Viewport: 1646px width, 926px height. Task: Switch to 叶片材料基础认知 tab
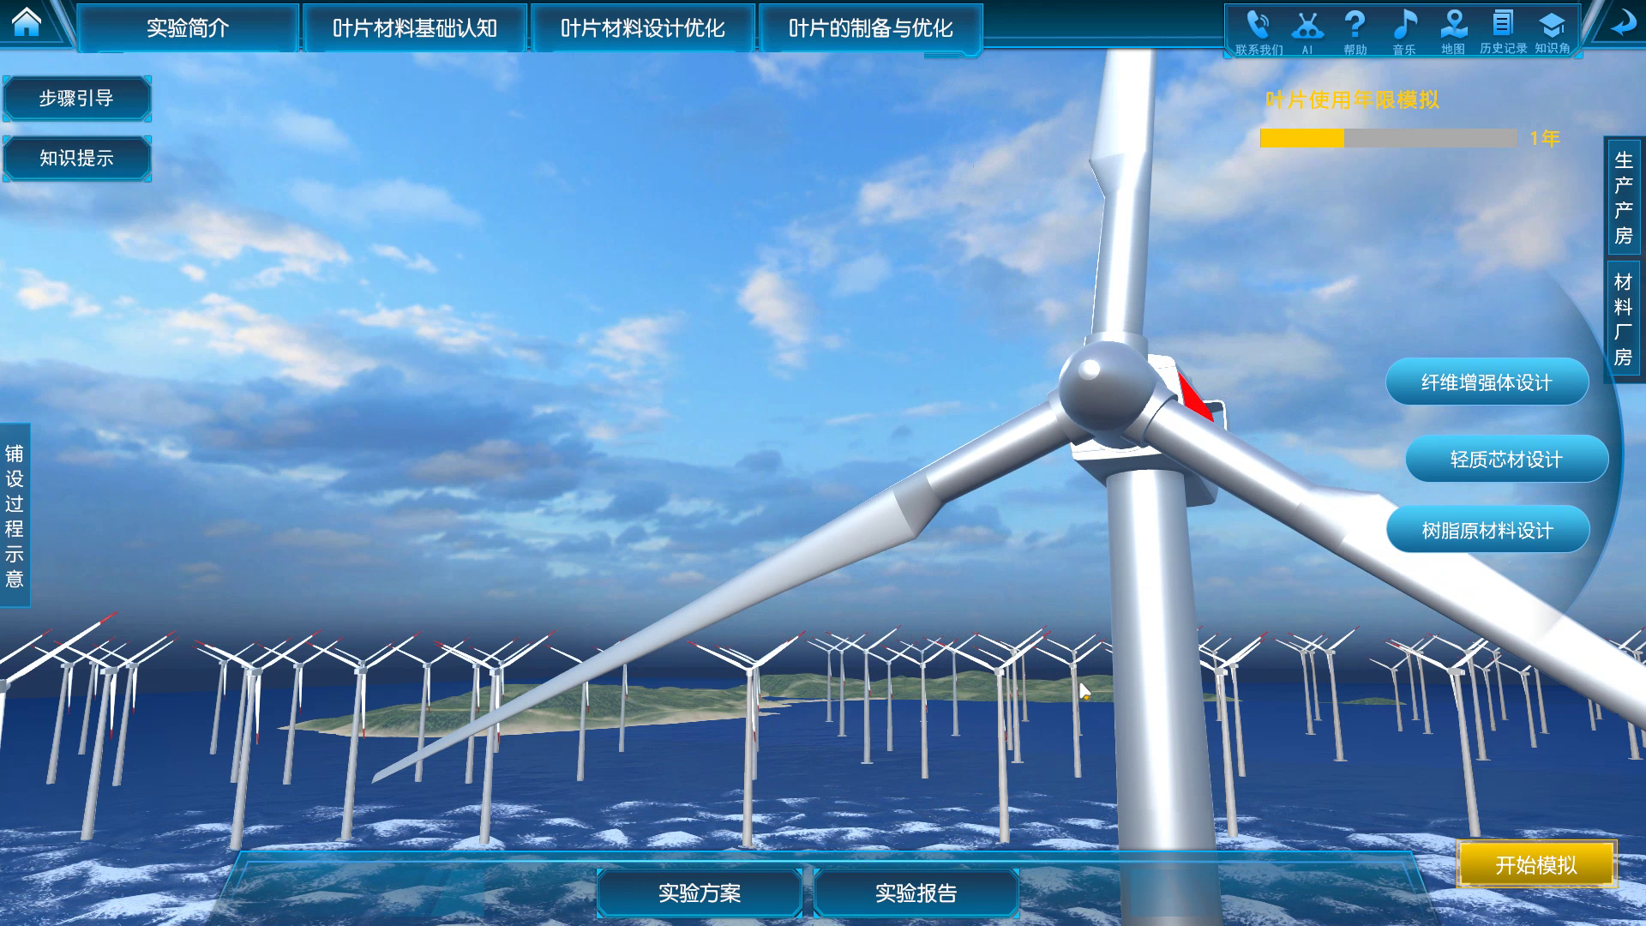click(x=415, y=28)
